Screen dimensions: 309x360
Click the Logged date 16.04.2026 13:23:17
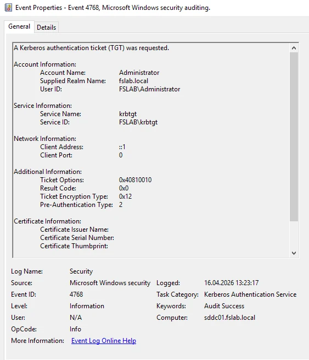pyautogui.click(x=231, y=283)
